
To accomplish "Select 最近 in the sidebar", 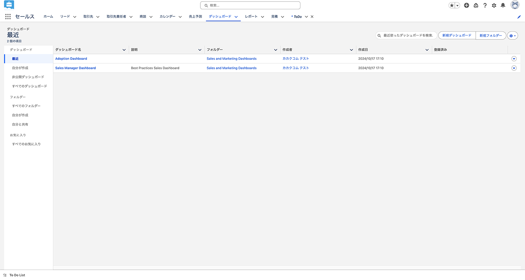I will point(29,59).
